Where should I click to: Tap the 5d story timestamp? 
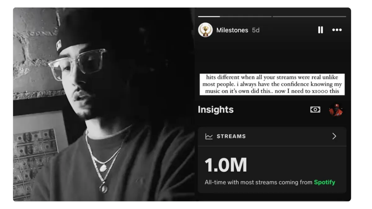point(256,30)
